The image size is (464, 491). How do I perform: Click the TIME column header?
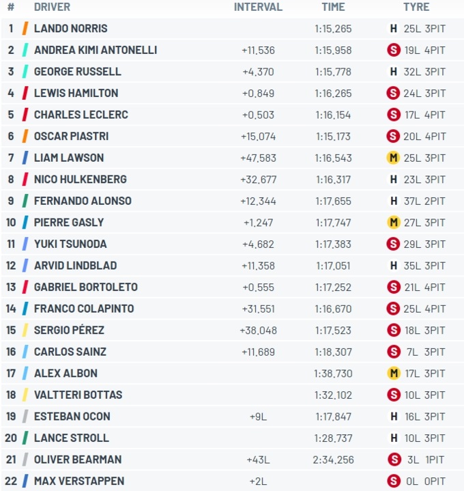(x=333, y=7)
